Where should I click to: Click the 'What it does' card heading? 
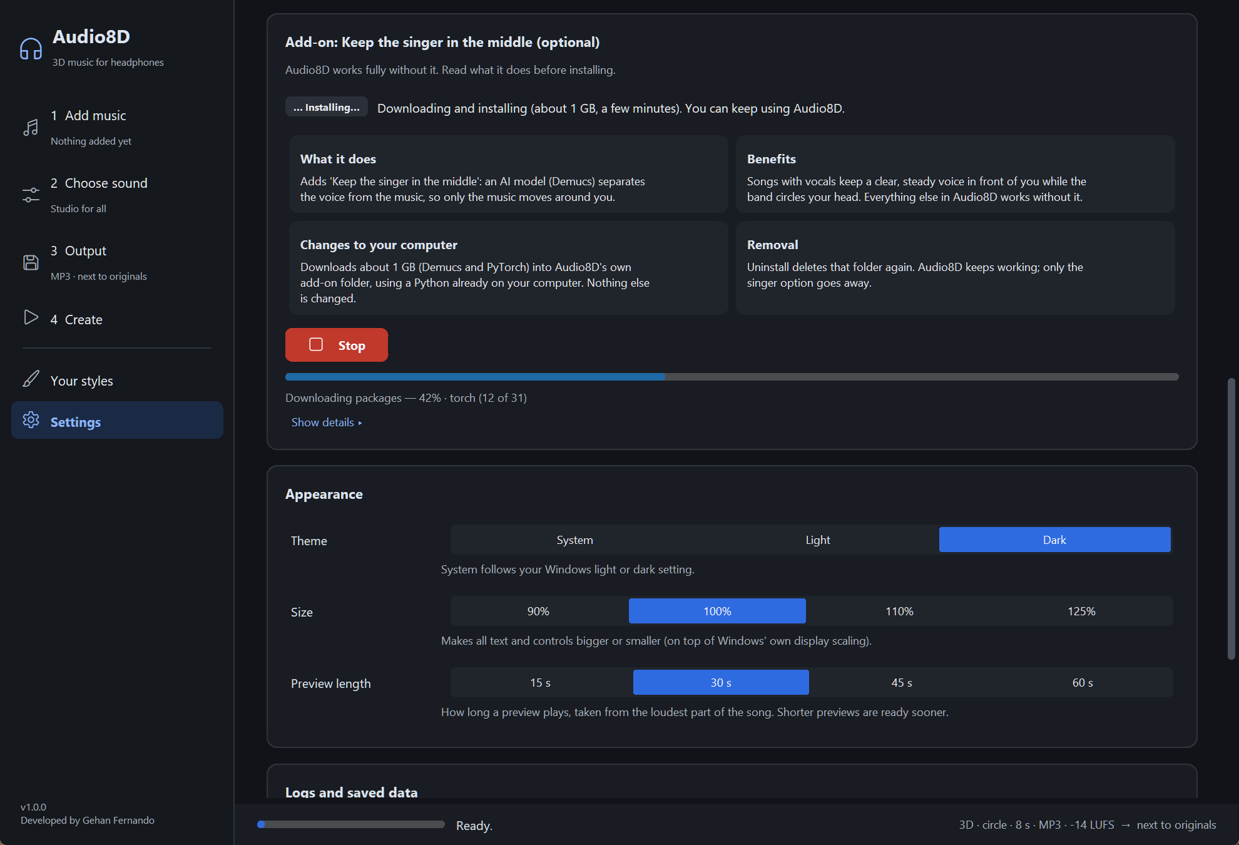[x=338, y=159]
